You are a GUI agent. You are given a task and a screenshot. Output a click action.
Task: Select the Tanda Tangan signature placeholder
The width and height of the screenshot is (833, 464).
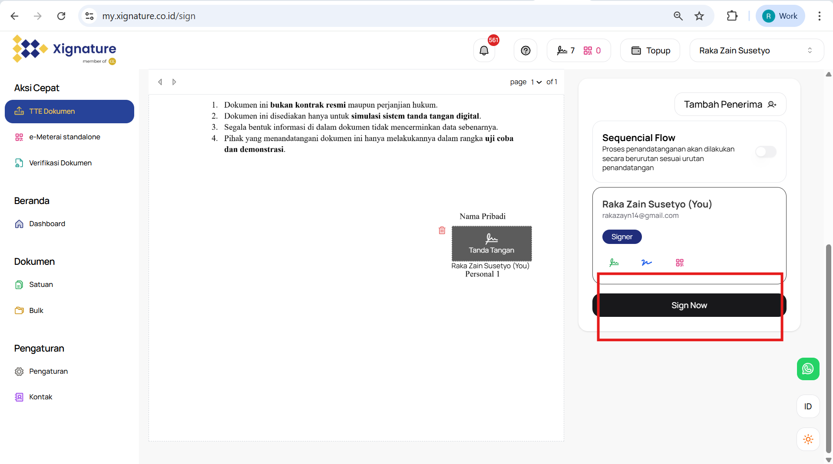point(491,244)
